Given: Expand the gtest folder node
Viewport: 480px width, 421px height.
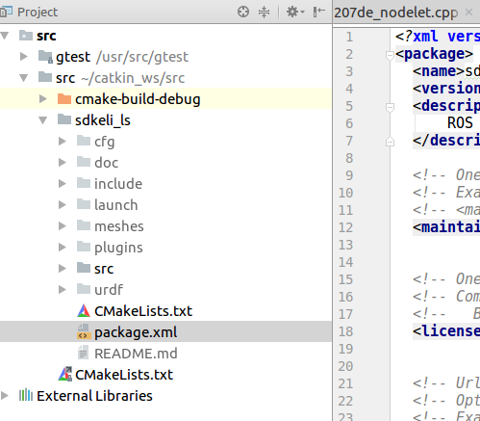Looking at the screenshot, I should pos(23,57).
